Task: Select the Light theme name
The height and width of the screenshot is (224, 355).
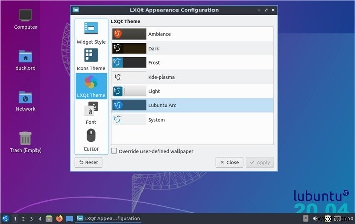Action: (154, 91)
